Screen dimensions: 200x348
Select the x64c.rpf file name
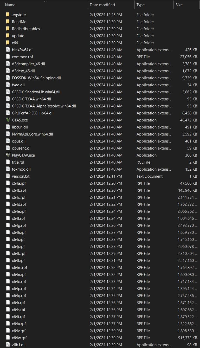tap(19, 197)
